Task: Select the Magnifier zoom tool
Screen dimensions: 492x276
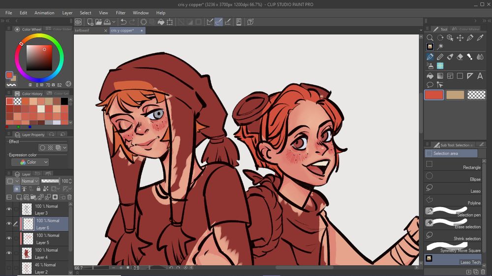Action: 430,38
